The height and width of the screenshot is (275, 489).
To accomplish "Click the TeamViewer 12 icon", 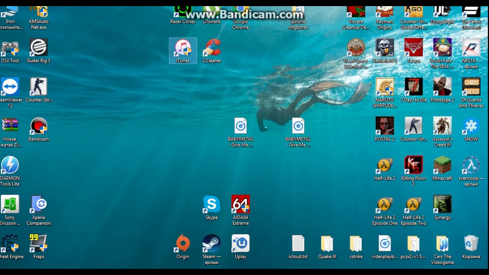I will tap(10, 87).
